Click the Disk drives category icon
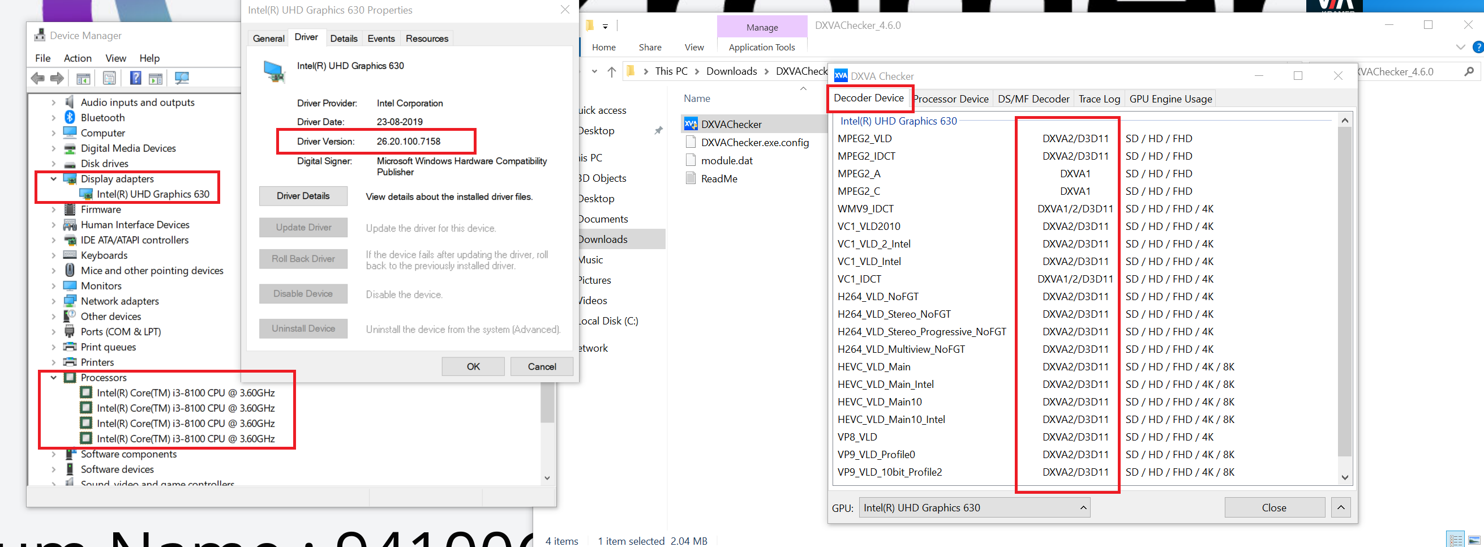 pos(70,164)
